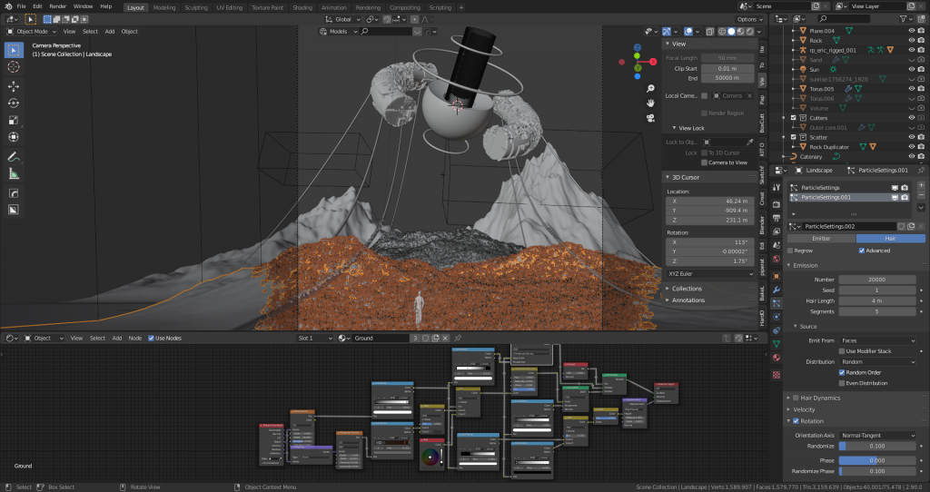
Task: Adjust the rotation Randomize slider
Action: point(877,446)
